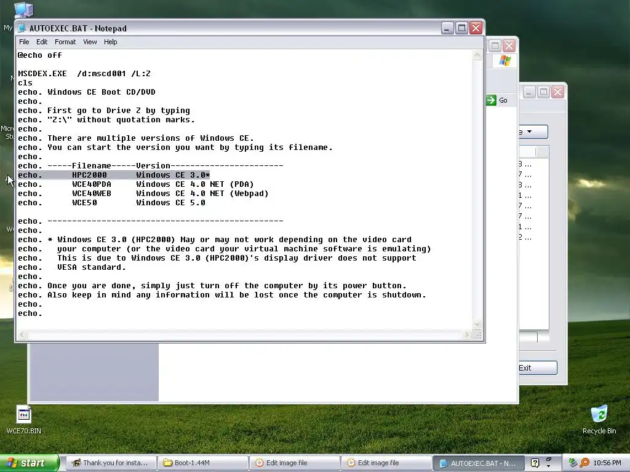Screen dimensions: 630x472
Task: Open the File menu in Notepad
Action: pyautogui.click(x=24, y=42)
